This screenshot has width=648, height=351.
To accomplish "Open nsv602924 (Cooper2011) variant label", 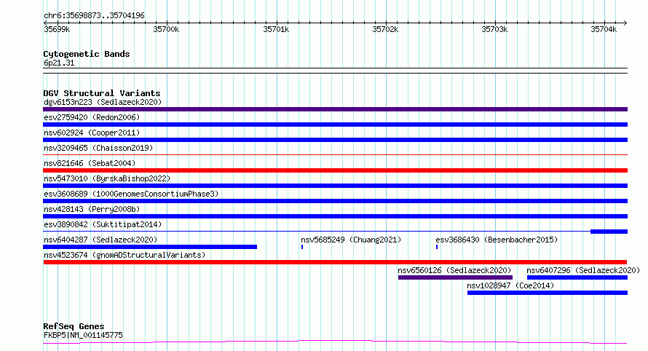I will pos(92,133).
